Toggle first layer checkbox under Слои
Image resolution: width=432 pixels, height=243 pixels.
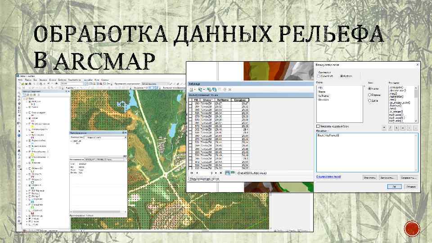[30, 101]
